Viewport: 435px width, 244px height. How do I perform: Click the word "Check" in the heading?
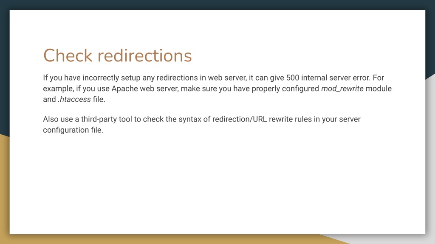point(68,55)
